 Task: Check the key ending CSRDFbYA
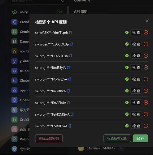pos(136,126)
